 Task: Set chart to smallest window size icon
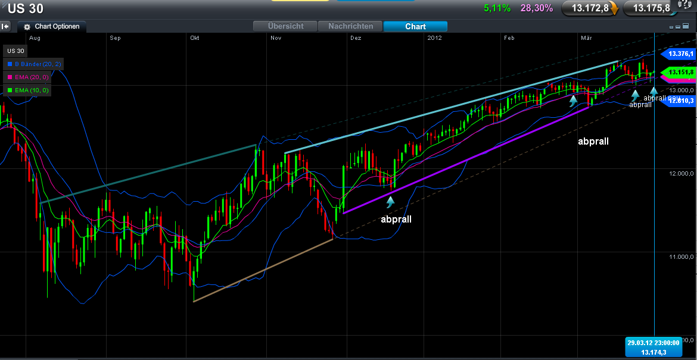[x=671, y=27]
